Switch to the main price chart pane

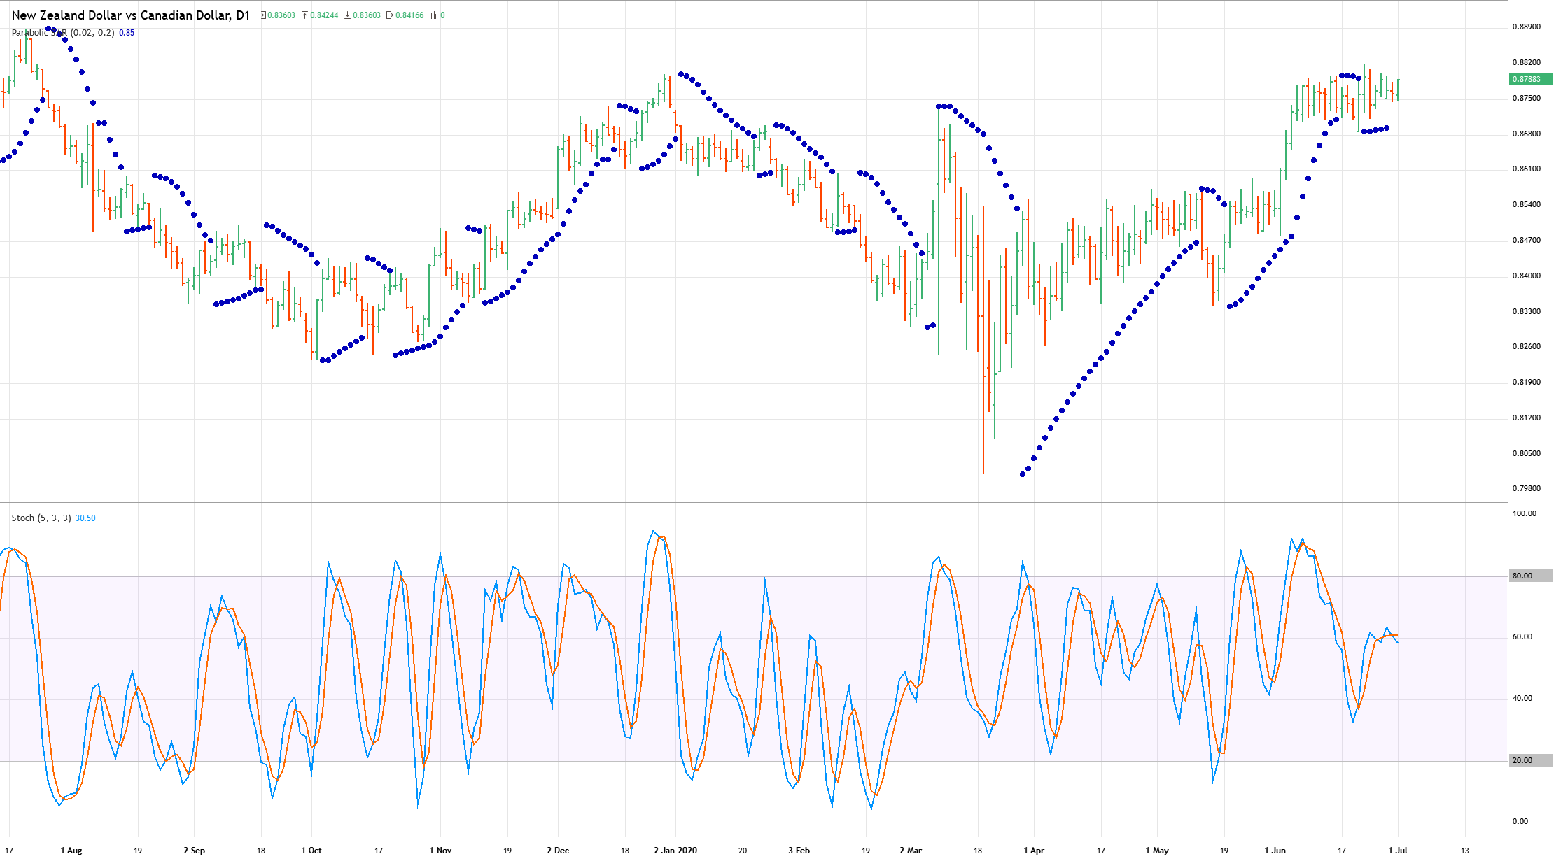(770, 280)
